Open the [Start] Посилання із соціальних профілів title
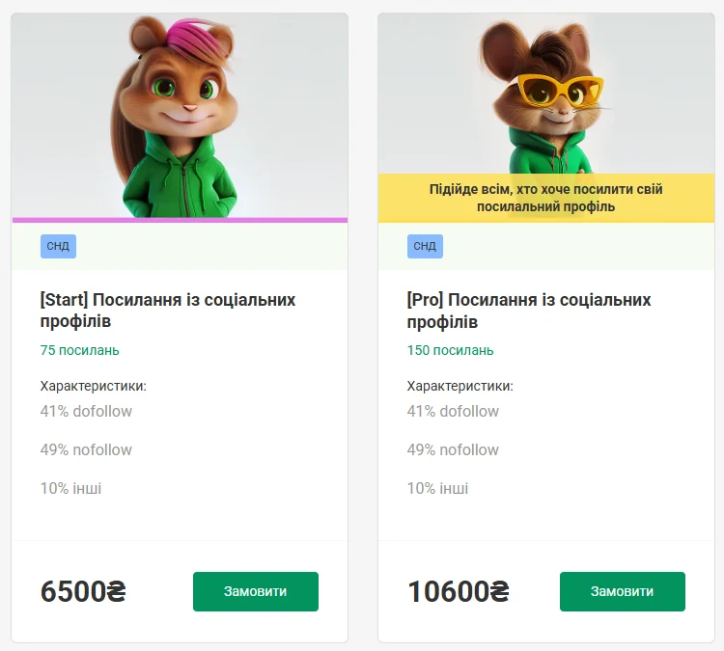The height and width of the screenshot is (651, 724). (x=168, y=311)
